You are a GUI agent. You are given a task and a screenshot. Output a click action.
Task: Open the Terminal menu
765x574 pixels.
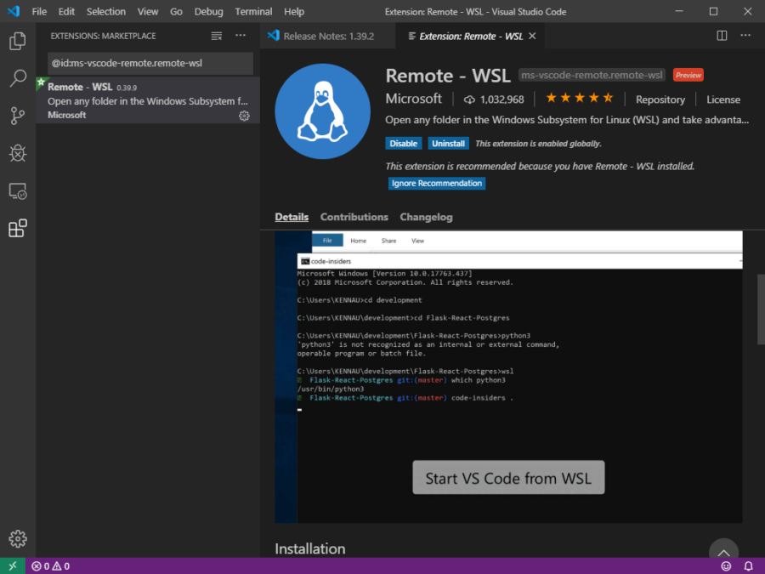(x=253, y=11)
